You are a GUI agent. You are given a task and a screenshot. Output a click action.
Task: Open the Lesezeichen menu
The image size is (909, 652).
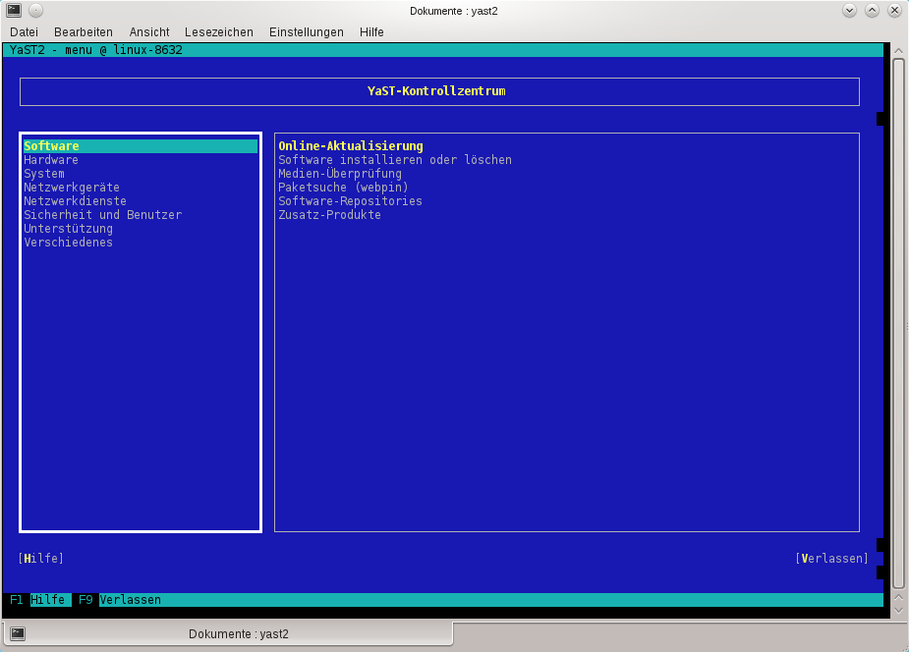pos(218,32)
